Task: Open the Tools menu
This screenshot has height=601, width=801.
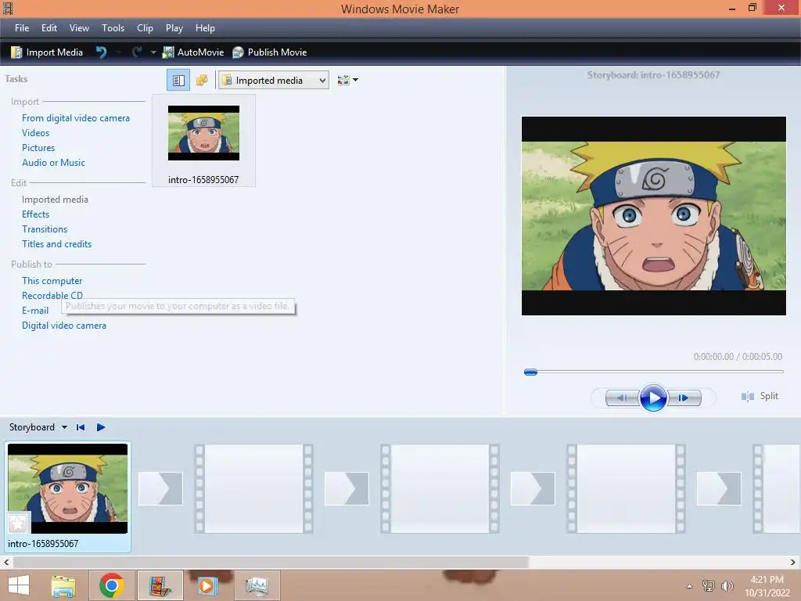Action: (x=113, y=28)
